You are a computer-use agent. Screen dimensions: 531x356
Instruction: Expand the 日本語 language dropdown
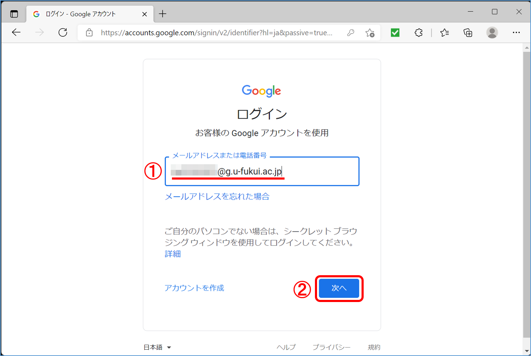(157, 347)
